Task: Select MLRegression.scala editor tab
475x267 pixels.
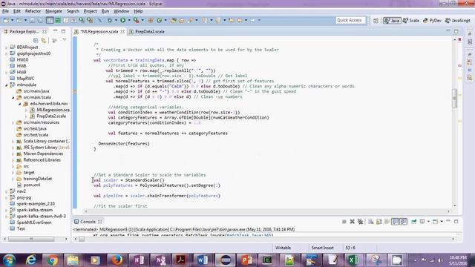Action: (99, 31)
